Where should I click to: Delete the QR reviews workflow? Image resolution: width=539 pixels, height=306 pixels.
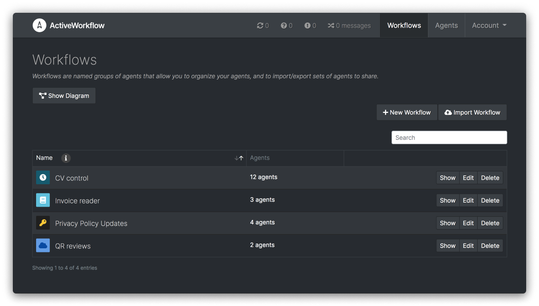coord(490,246)
